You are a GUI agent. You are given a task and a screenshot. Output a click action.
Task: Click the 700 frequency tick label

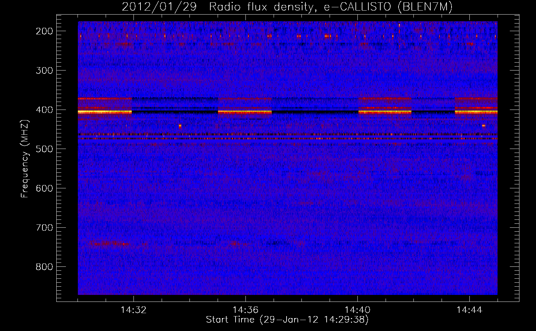tap(44, 228)
